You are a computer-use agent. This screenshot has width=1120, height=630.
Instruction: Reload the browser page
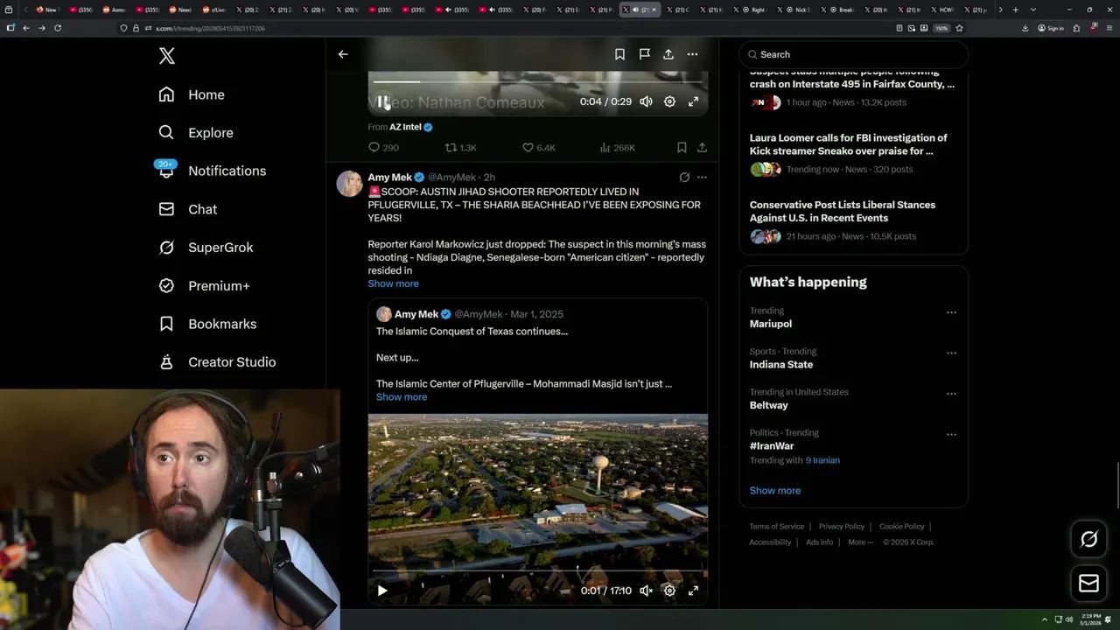point(58,28)
